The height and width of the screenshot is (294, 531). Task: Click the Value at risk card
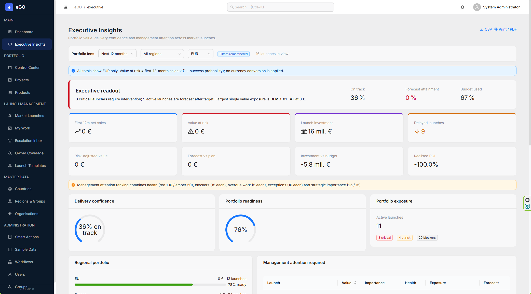pos(236,128)
